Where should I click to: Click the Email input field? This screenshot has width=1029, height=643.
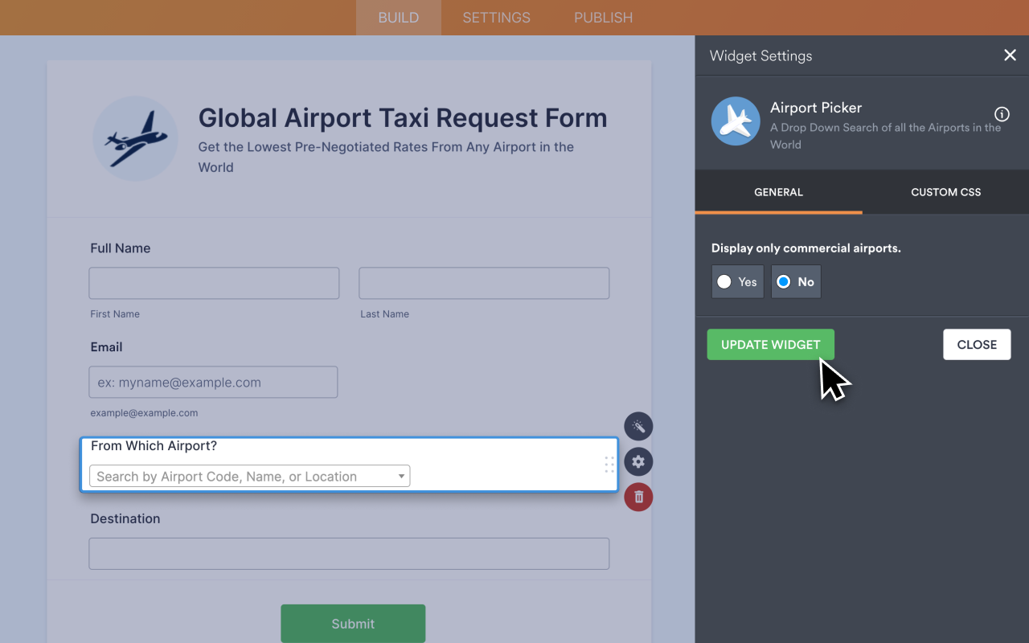pyautogui.click(x=213, y=382)
